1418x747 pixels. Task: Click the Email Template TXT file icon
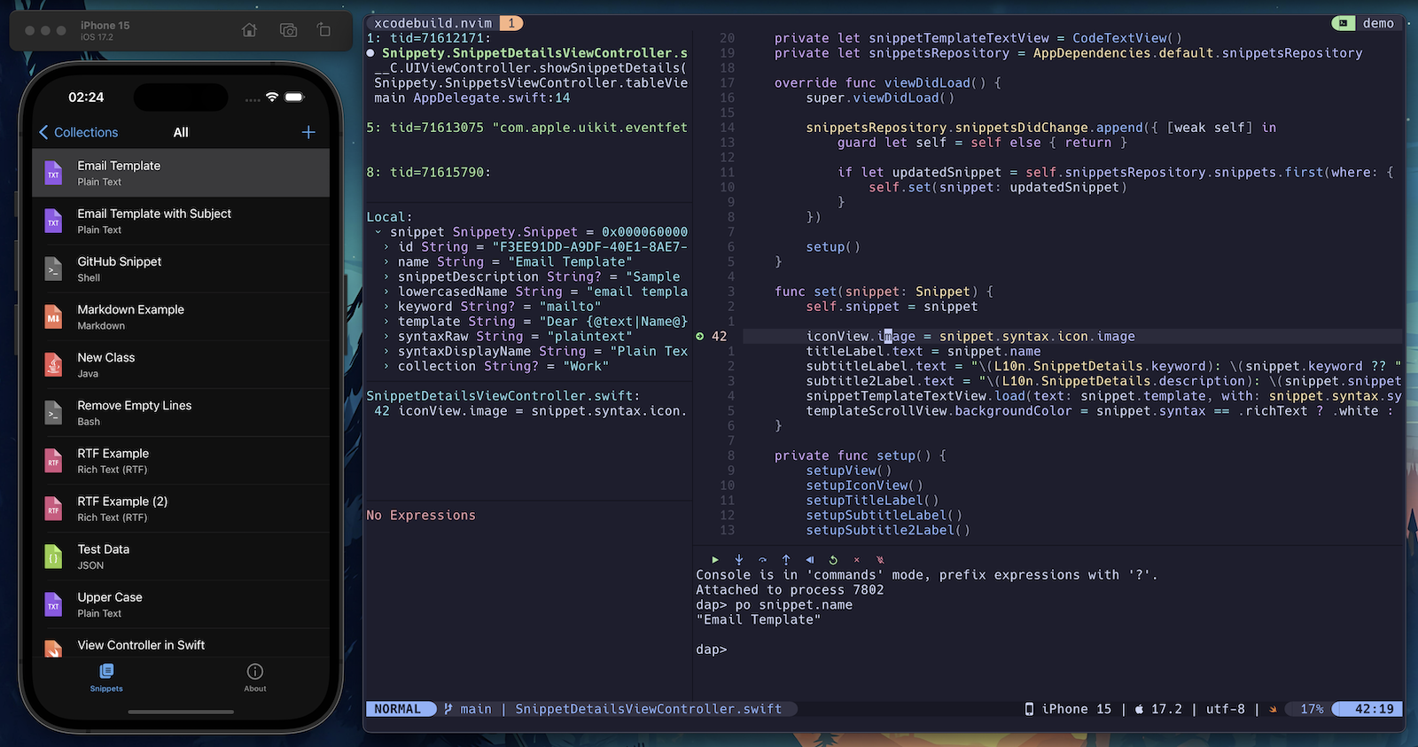53,173
